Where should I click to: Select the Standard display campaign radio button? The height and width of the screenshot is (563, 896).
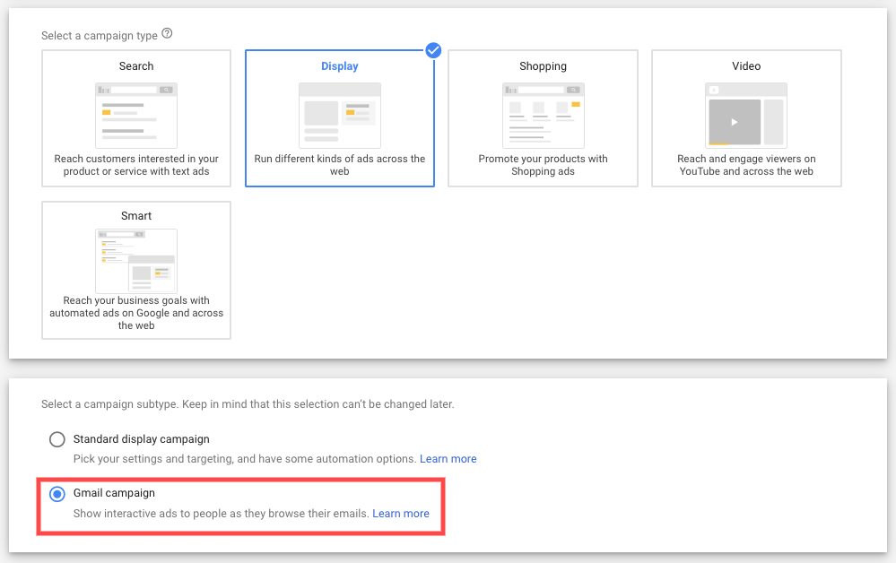(x=57, y=439)
